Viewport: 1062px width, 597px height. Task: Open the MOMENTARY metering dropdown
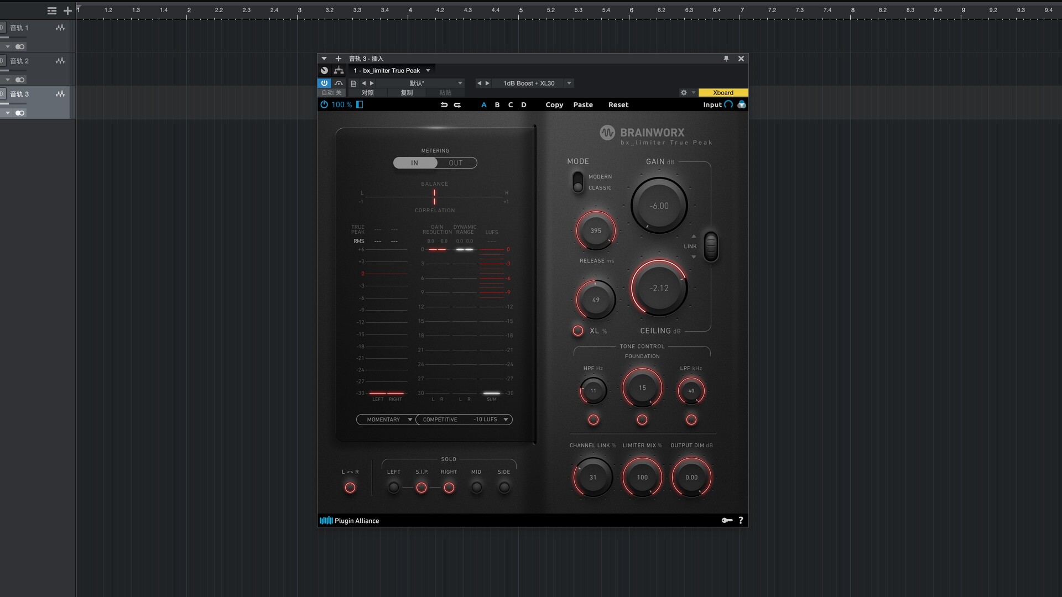(386, 420)
